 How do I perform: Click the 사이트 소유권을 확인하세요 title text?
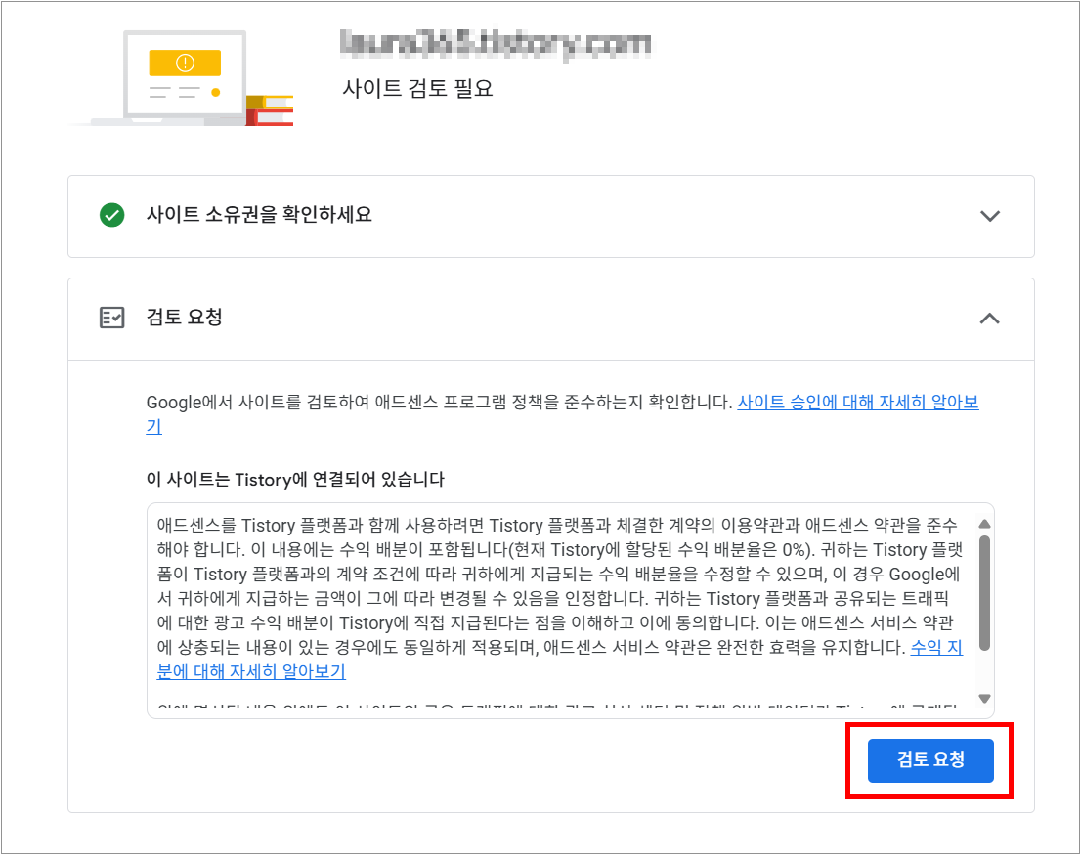(259, 214)
